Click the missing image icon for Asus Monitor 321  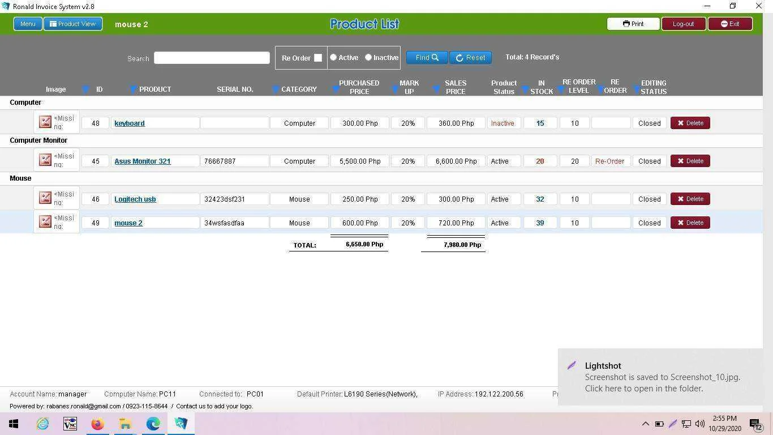[x=45, y=160]
